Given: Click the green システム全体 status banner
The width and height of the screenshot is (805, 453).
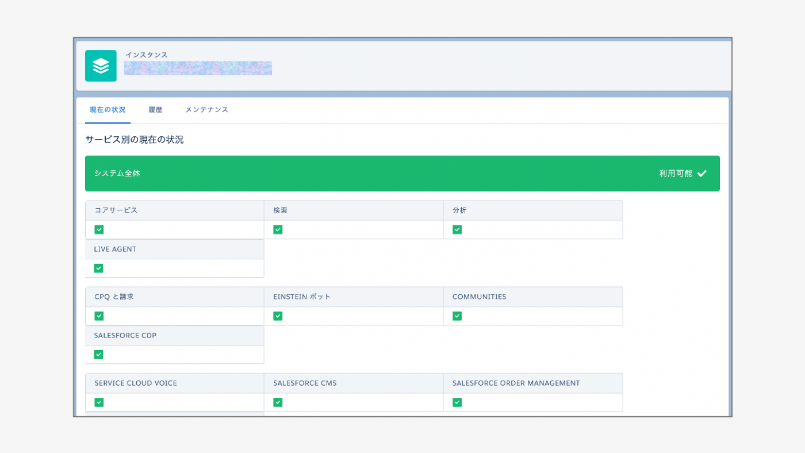Looking at the screenshot, I should [x=402, y=173].
